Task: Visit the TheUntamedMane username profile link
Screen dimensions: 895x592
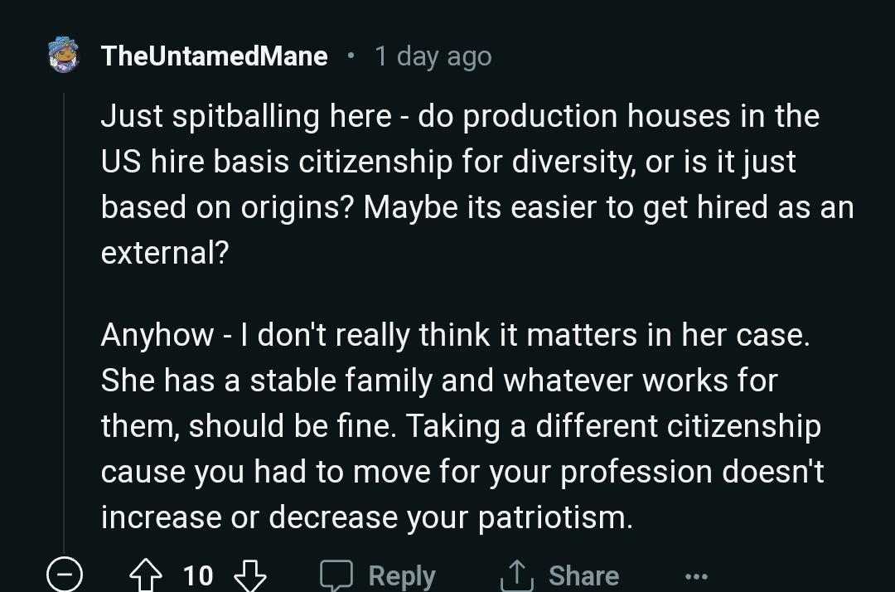Action: coord(214,56)
